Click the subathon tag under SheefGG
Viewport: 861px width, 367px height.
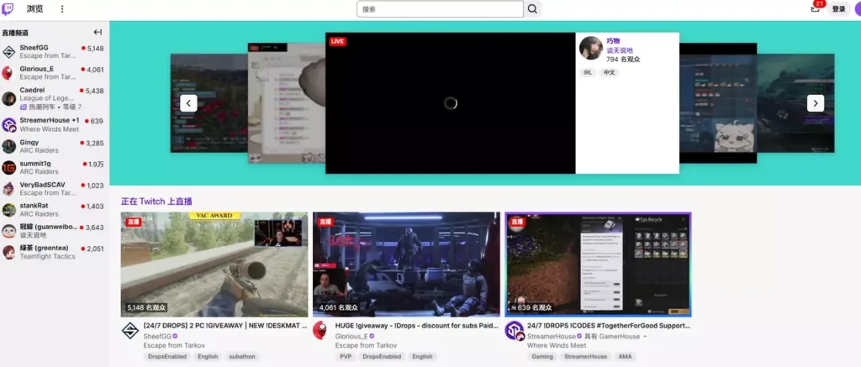[x=244, y=357]
